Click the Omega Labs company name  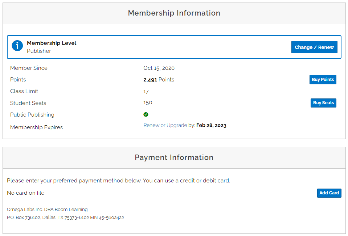47,209
